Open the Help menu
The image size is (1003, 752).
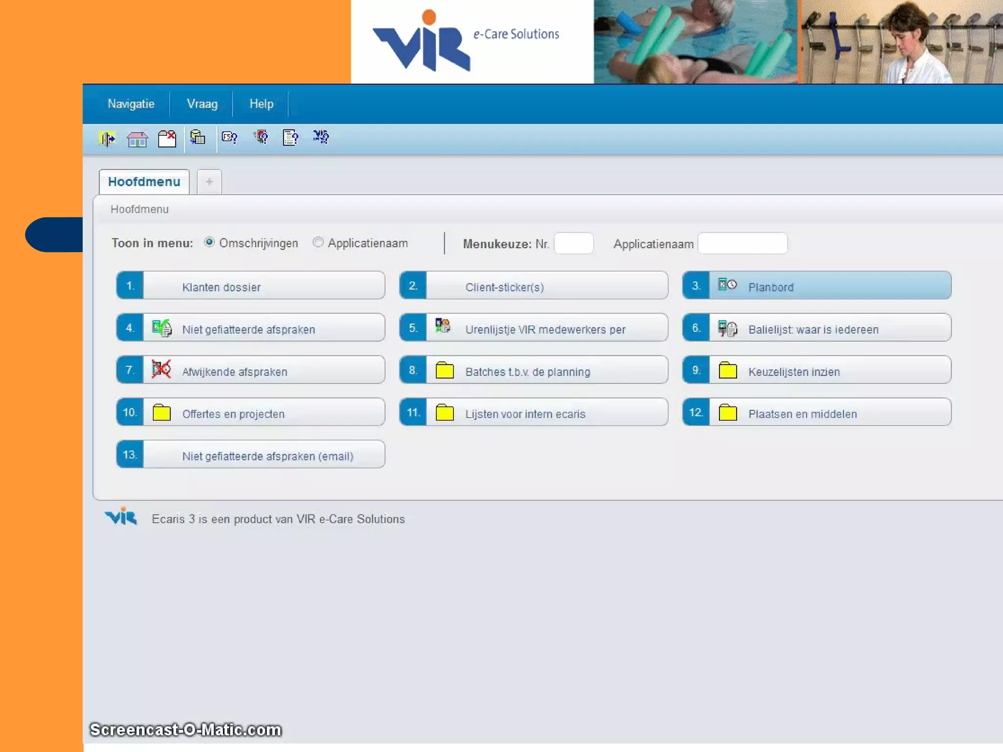(261, 104)
